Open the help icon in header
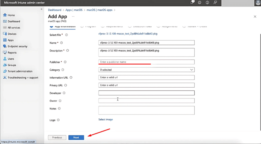This screenshot has width=261, height=144. point(207,2)
